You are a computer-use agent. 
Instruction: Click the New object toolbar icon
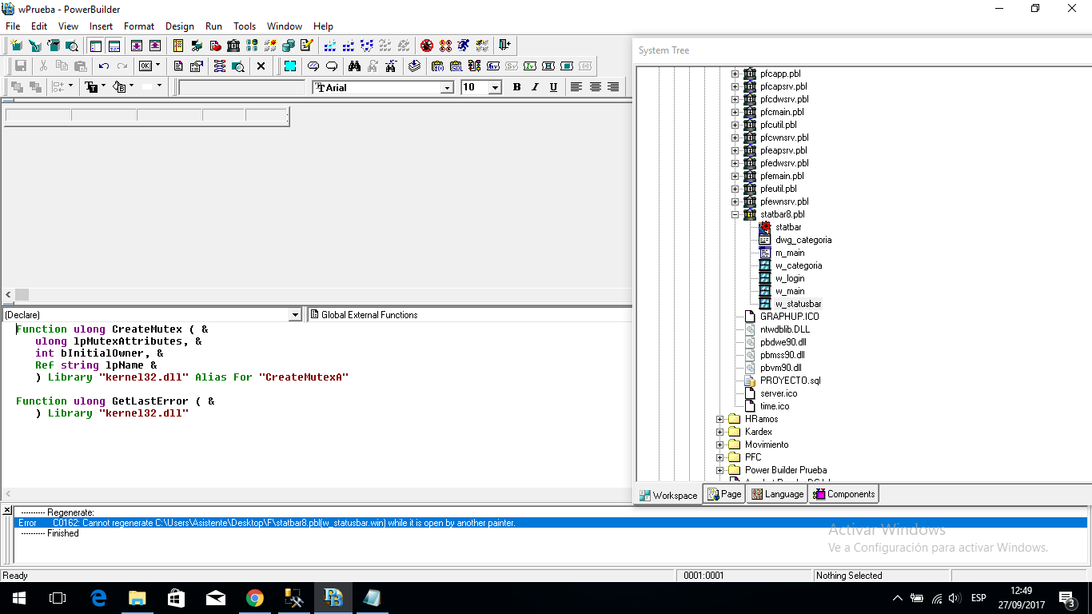(16, 46)
